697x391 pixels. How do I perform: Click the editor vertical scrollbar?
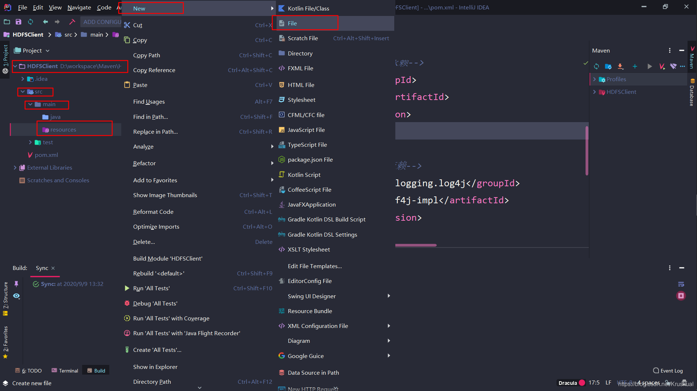[x=587, y=150]
